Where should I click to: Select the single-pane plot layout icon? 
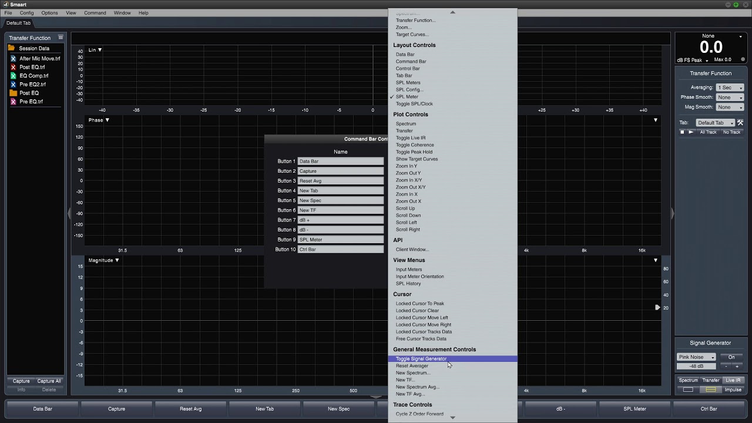[x=688, y=390]
